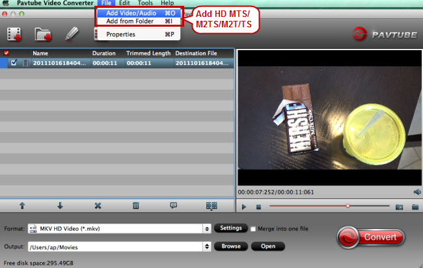This screenshot has height=268, width=423.
Task: Choose Add Video/Audio from File menu
Action: click(x=139, y=13)
